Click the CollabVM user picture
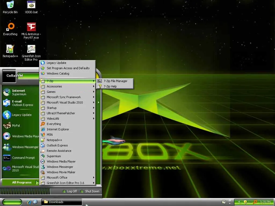Screen dimensions: 275x206 9,76
